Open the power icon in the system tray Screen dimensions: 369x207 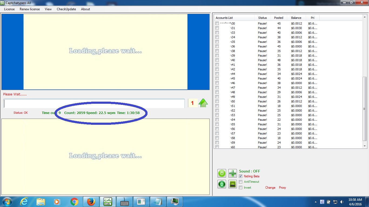(329, 202)
